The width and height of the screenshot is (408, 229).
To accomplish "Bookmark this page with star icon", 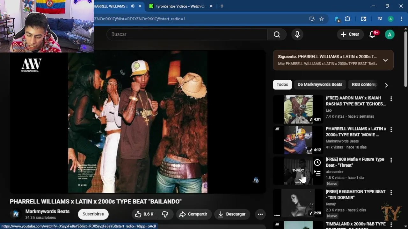I will [x=322, y=19].
